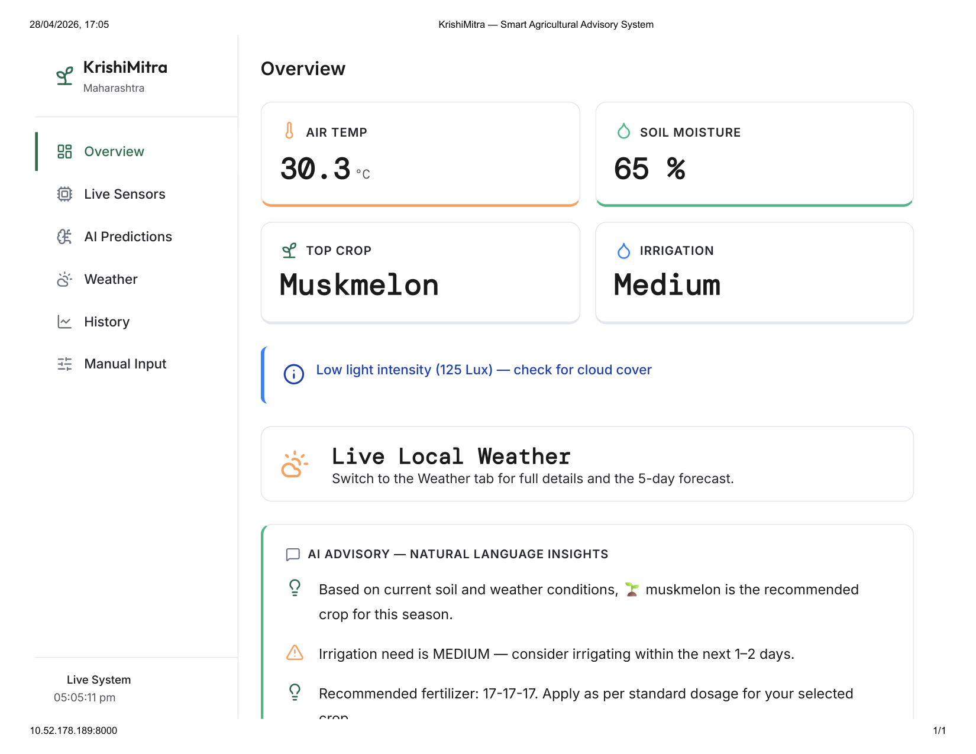Open the Irrigation Medium card

pyautogui.click(x=755, y=273)
